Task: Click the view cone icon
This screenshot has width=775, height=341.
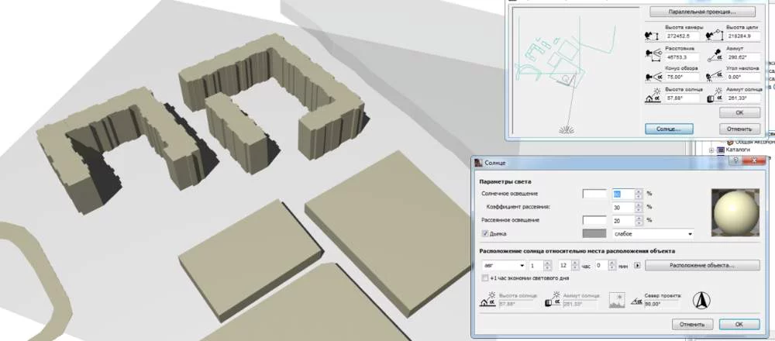Action: tap(653, 77)
